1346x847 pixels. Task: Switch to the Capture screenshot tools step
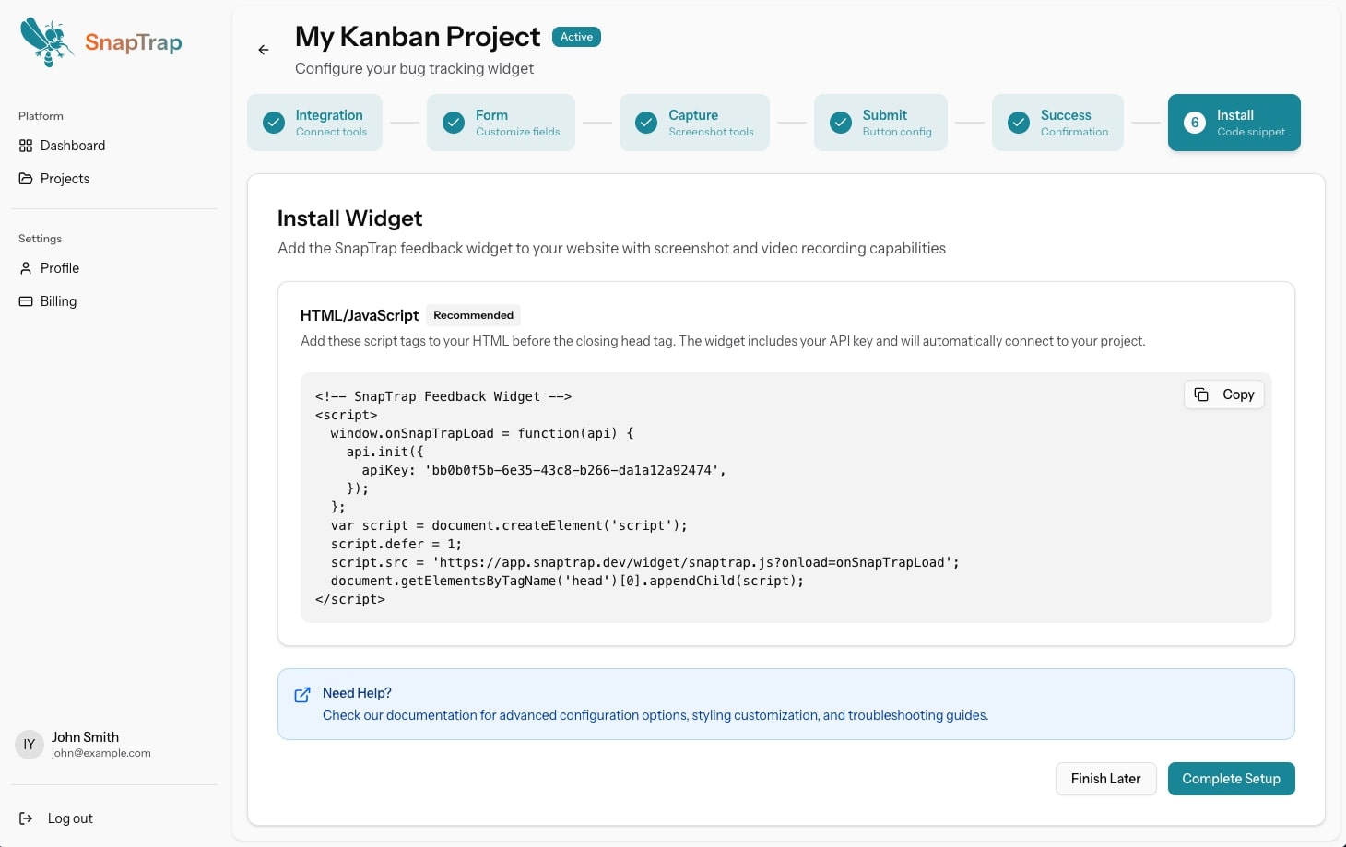point(694,123)
